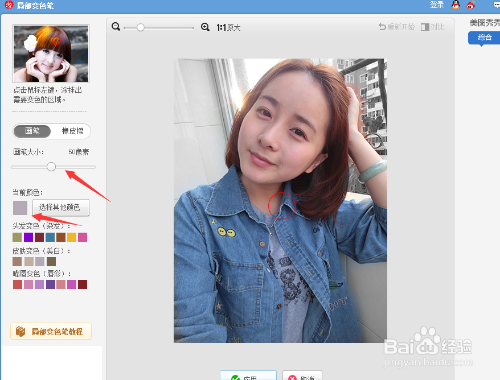Cancel edits via the 取消 button

pos(302,377)
